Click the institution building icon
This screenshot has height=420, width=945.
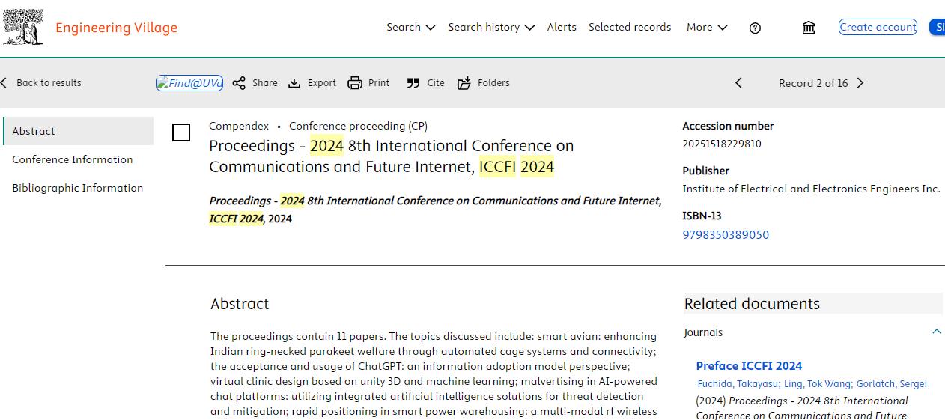point(809,28)
